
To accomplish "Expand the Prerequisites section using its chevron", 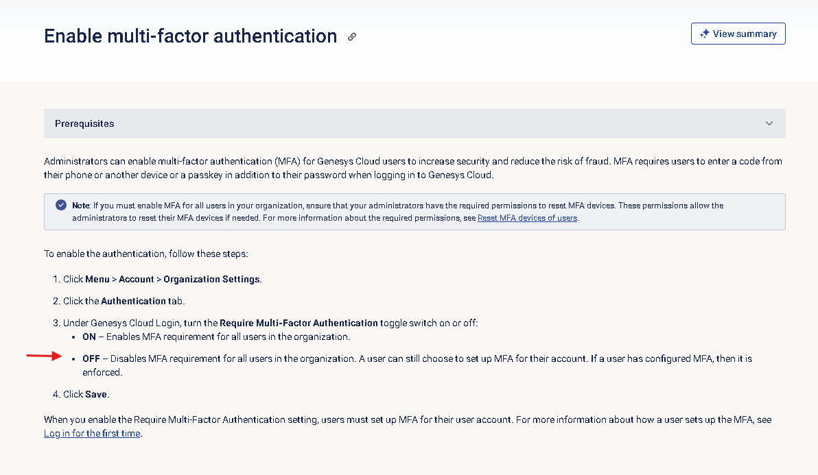I will coord(769,124).
